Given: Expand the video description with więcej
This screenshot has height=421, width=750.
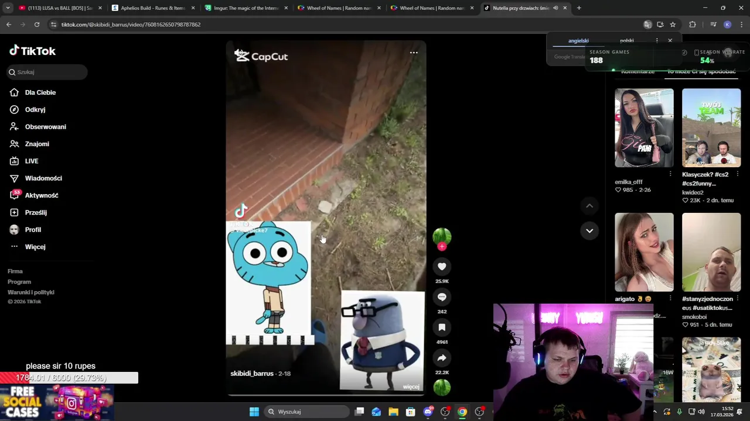Looking at the screenshot, I should [x=411, y=387].
